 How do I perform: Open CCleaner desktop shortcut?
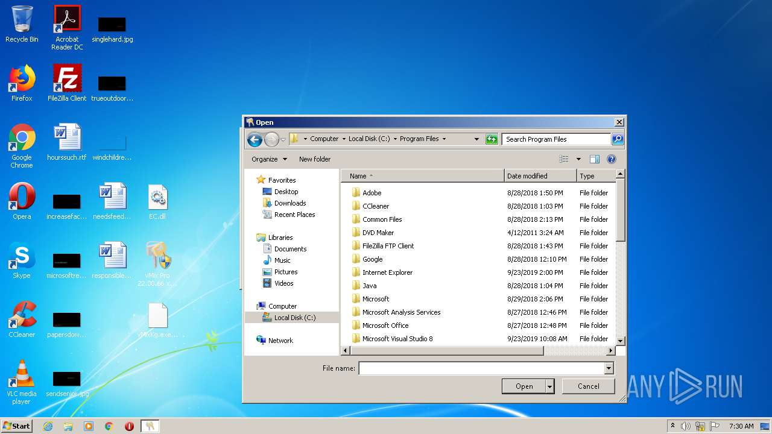(x=22, y=319)
